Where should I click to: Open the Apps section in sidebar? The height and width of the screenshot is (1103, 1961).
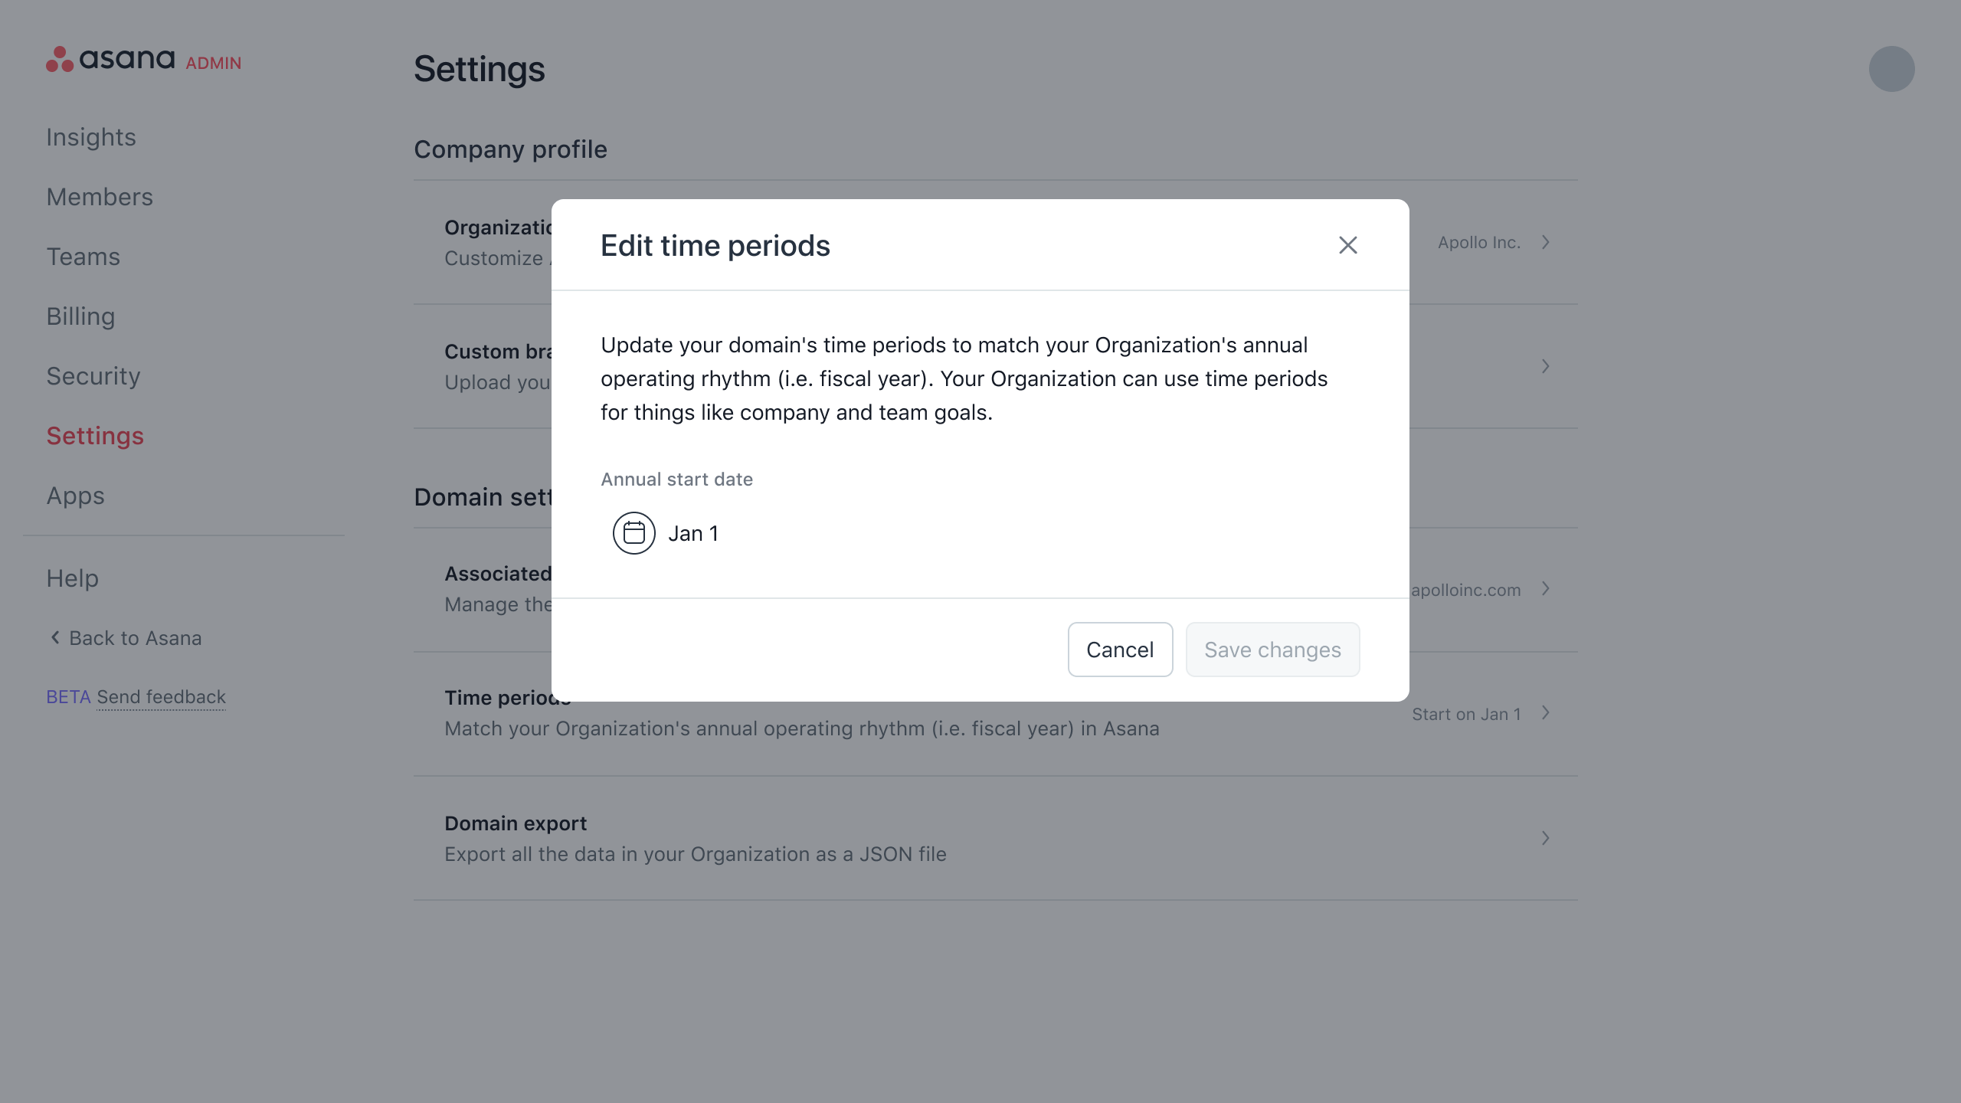tap(75, 496)
